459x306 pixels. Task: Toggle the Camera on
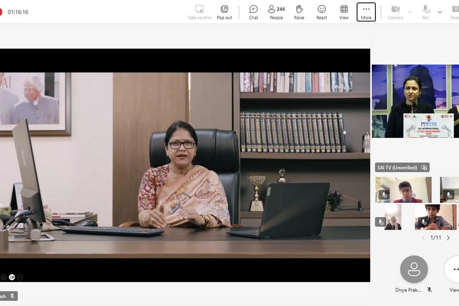pos(395,12)
